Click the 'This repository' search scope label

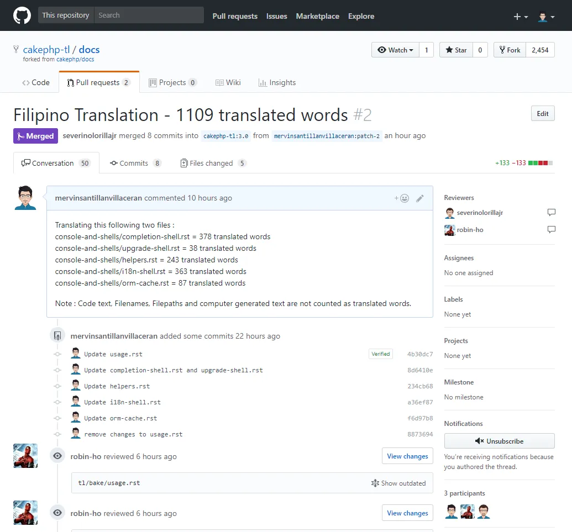(66, 15)
